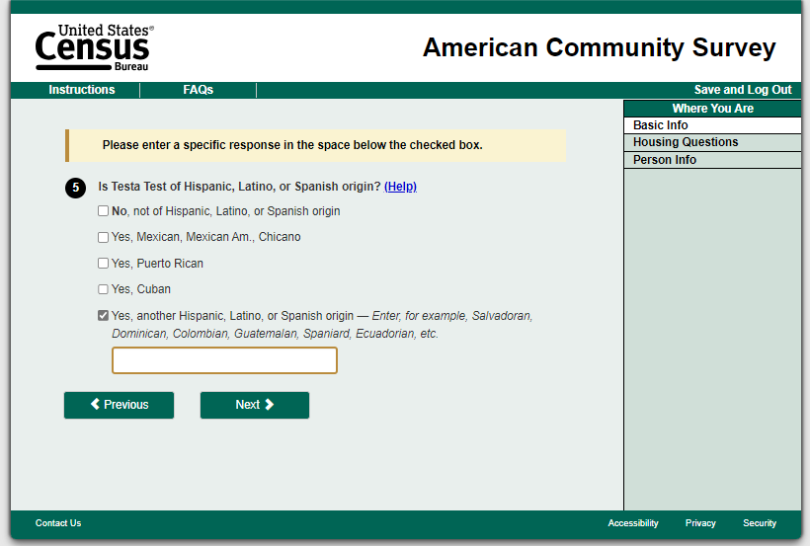This screenshot has height=546, width=810.
Task: Open the Instructions menu item
Action: pyautogui.click(x=82, y=90)
